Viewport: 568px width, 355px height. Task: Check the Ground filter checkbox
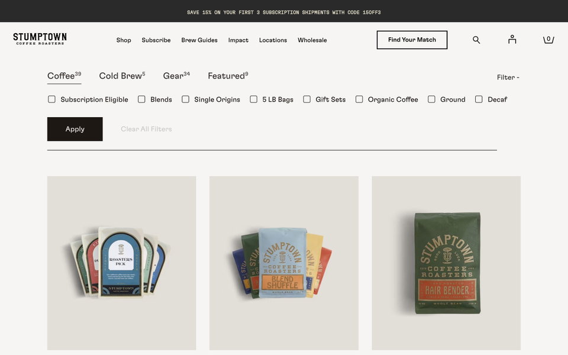tap(431, 99)
